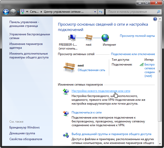Viewport: 164px width, 148px height.
Task: Click the Internet globe icon in network map
Action: [x=105, y=38]
